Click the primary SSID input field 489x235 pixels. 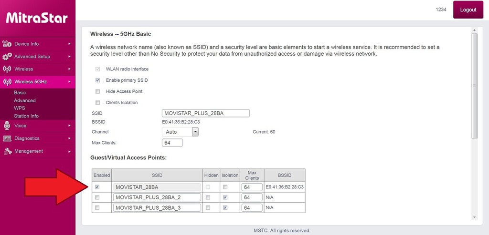coord(206,113)
